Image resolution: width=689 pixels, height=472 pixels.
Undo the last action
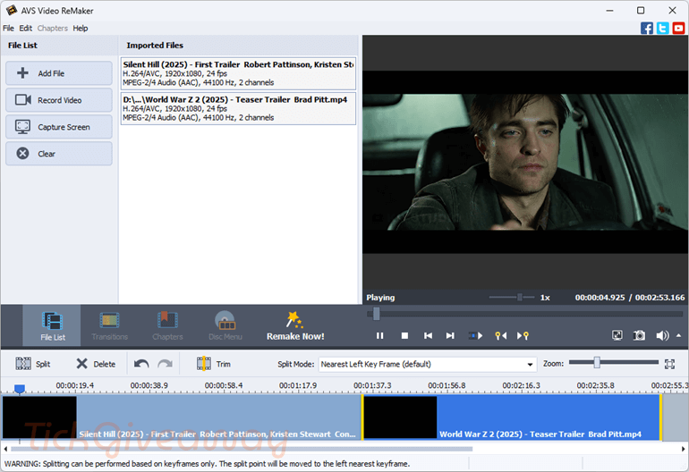(x=141, y=364)
